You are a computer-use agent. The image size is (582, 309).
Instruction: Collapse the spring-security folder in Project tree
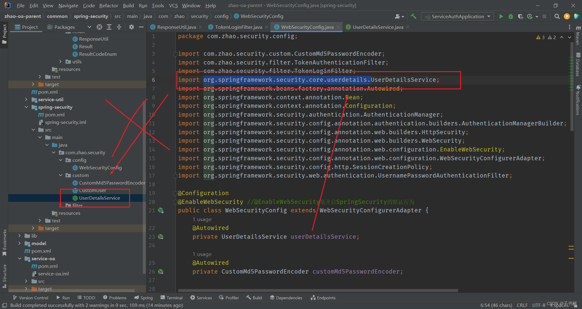pyautogui.click(x=27, y=107)
